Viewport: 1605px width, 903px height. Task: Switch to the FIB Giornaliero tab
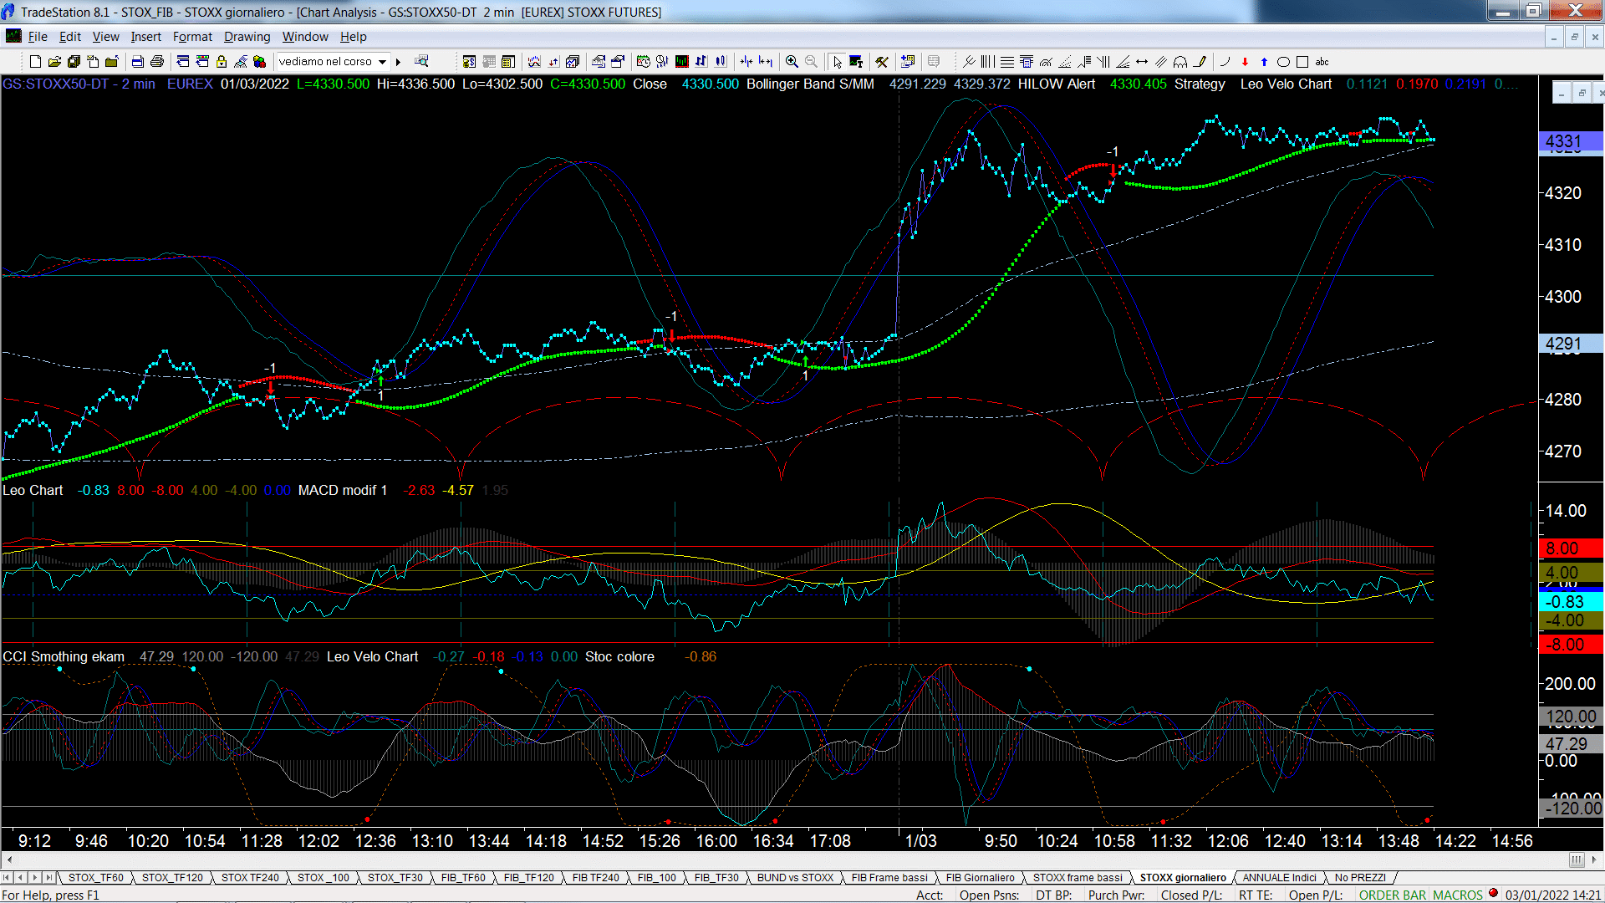980,878
